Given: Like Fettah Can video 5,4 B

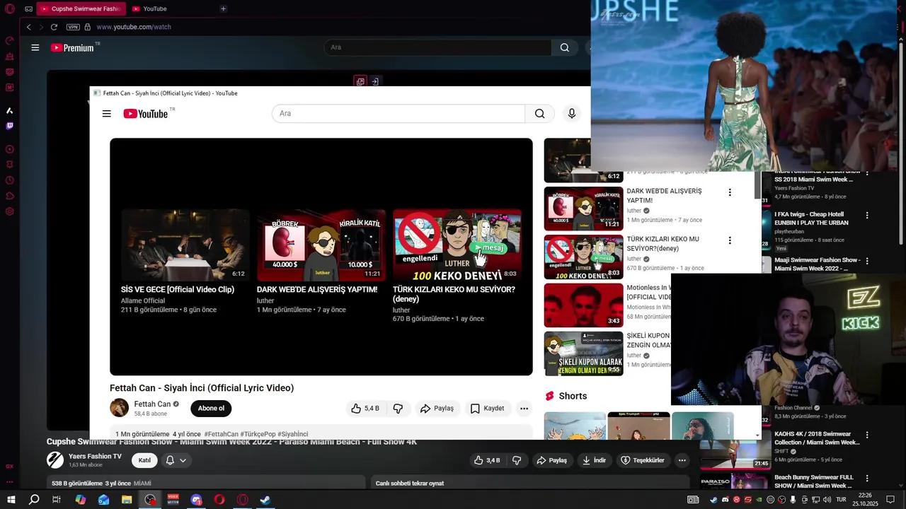Looking at the screenshot, I should [x=365, y=408].
